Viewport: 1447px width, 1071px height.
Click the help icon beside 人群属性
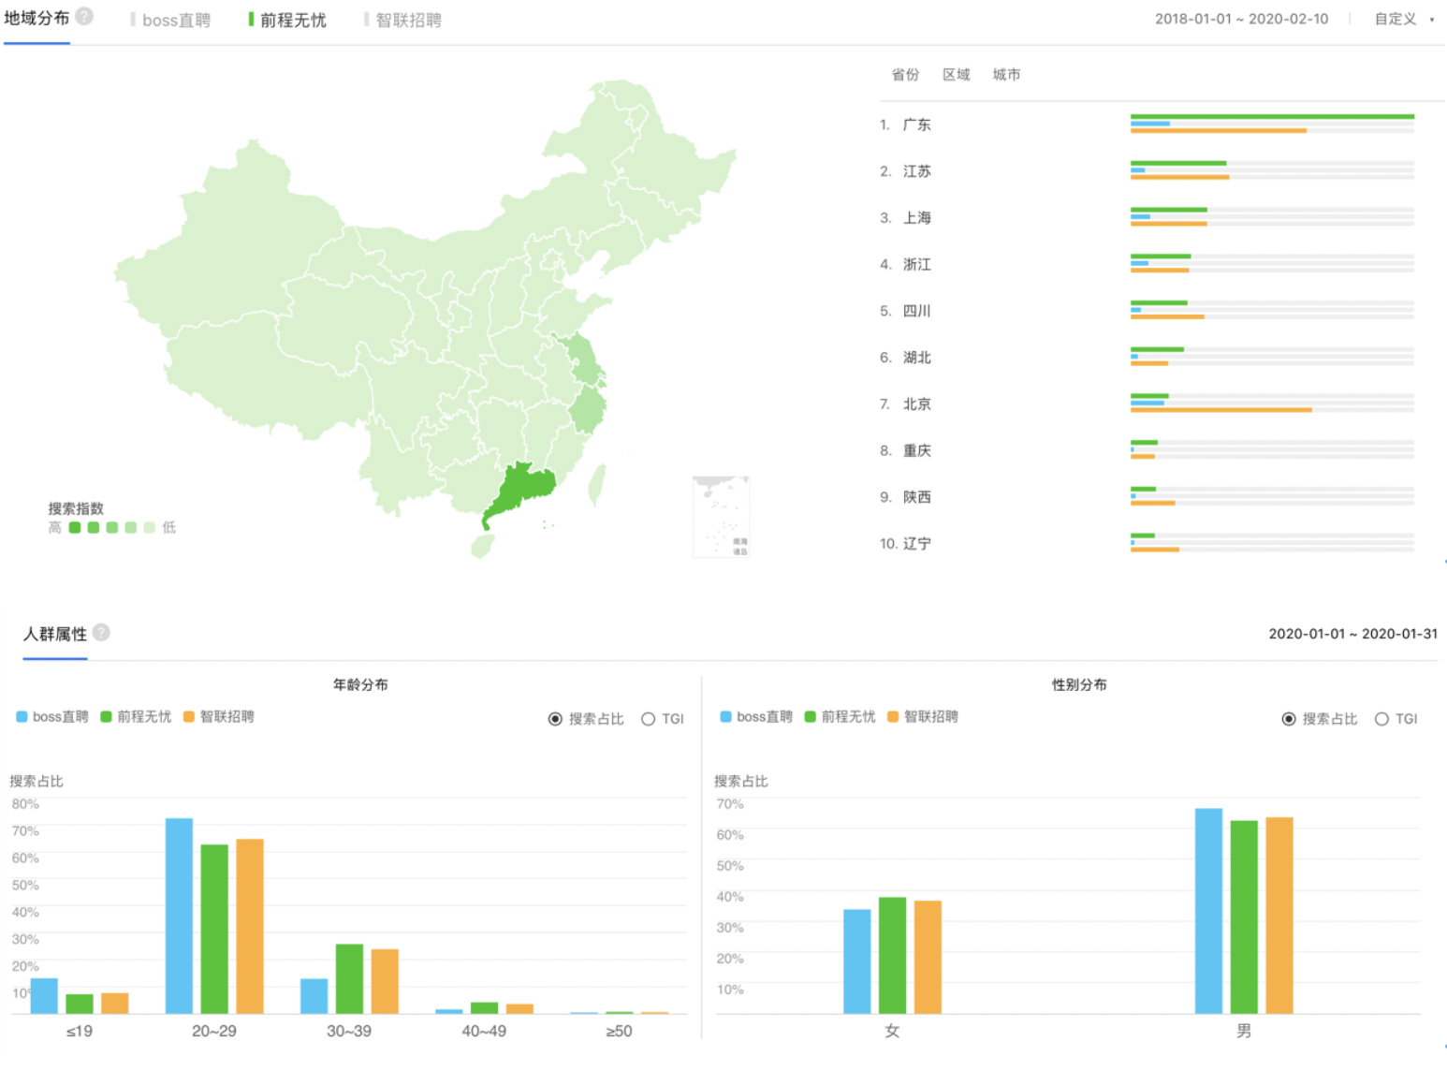pos(101,632)
